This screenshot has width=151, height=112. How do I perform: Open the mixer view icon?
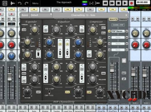click(x=5, y=3)
